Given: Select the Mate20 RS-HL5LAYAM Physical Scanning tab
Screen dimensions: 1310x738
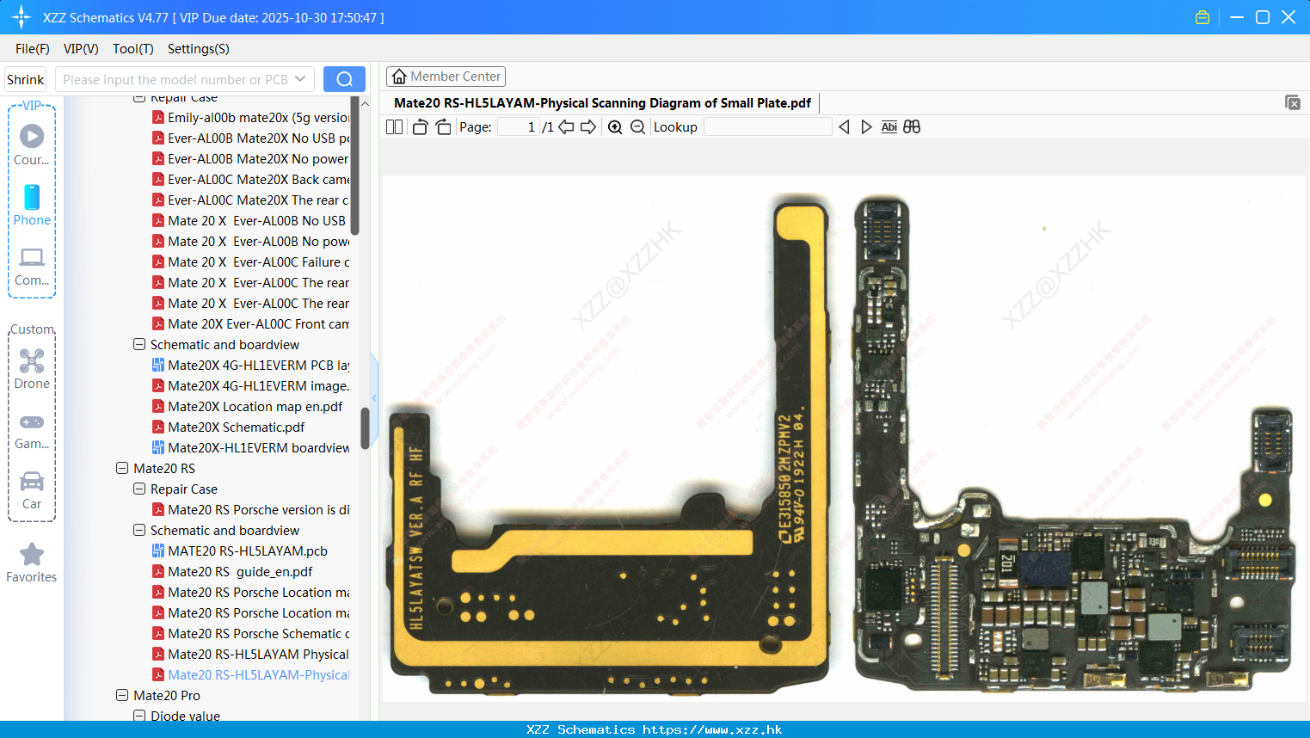Looking at the screenshot, I should pos(602,103).
